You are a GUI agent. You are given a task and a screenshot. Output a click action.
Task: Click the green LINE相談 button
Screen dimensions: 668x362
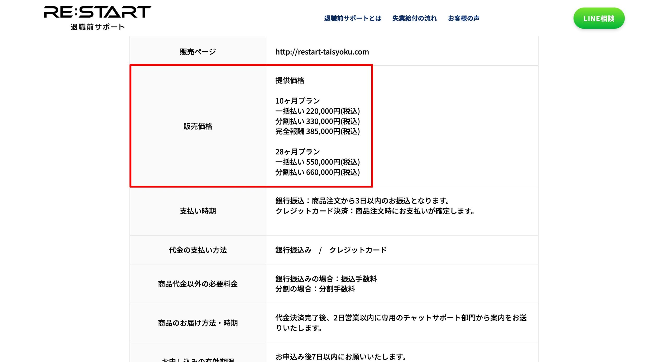(x=599, y=18)
